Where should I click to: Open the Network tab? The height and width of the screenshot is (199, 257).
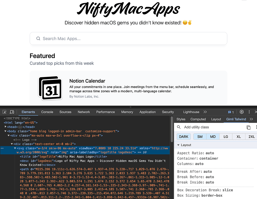point(84,112)
